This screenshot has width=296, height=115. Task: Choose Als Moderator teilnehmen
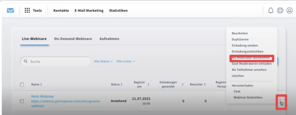tap(251, 58)
